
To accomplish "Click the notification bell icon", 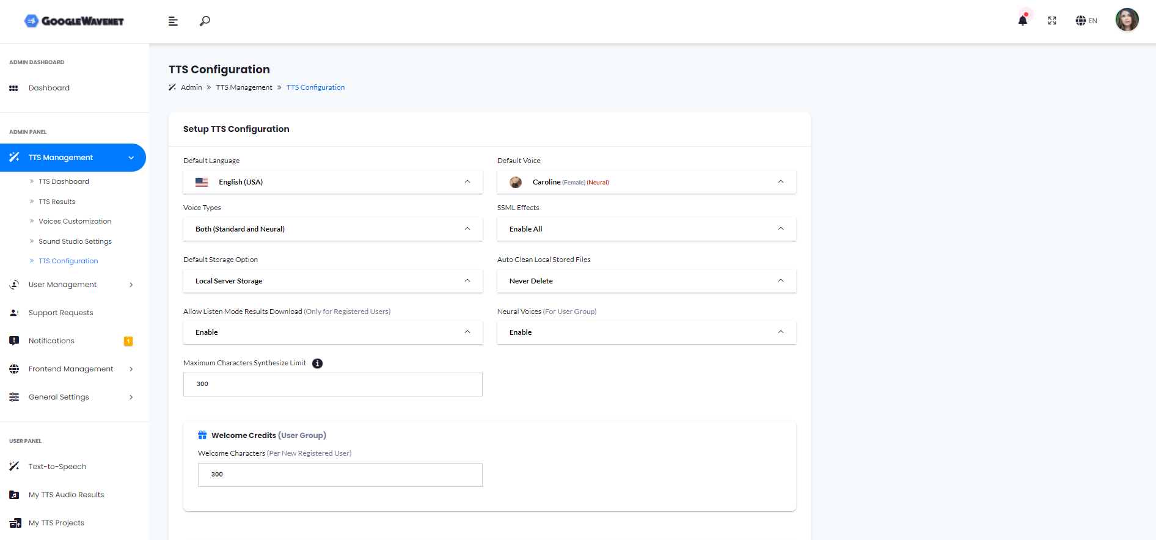I will point(1022,21).
